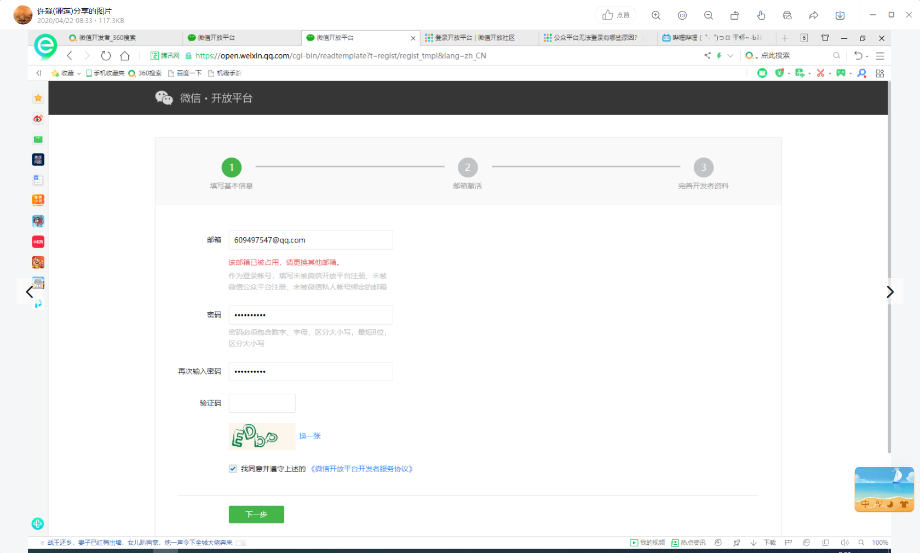Download the picture via the viewer toolbar

point(840,15)
